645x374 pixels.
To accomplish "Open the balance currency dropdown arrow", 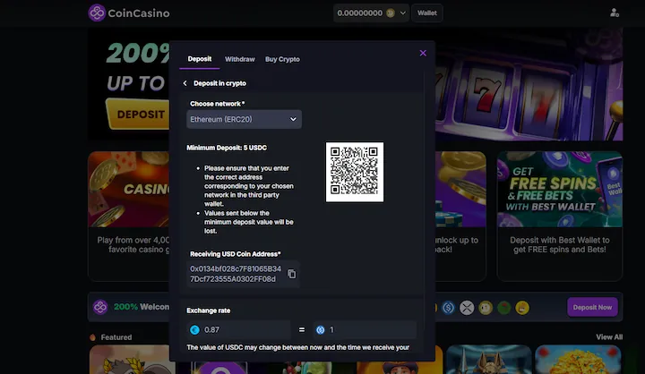I will click(403, 13).
